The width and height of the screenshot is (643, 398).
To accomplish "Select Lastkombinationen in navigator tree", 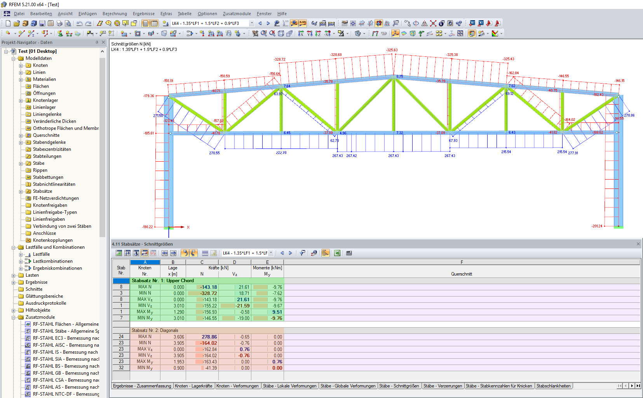I will coord(53,261).
